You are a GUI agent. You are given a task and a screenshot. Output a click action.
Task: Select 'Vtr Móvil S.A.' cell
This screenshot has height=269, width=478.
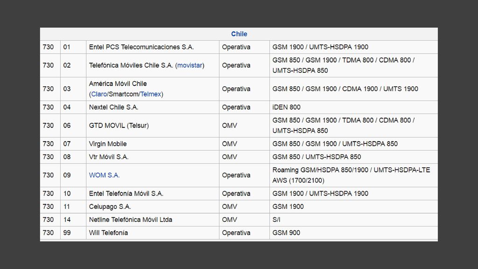[x=153, y=157]
